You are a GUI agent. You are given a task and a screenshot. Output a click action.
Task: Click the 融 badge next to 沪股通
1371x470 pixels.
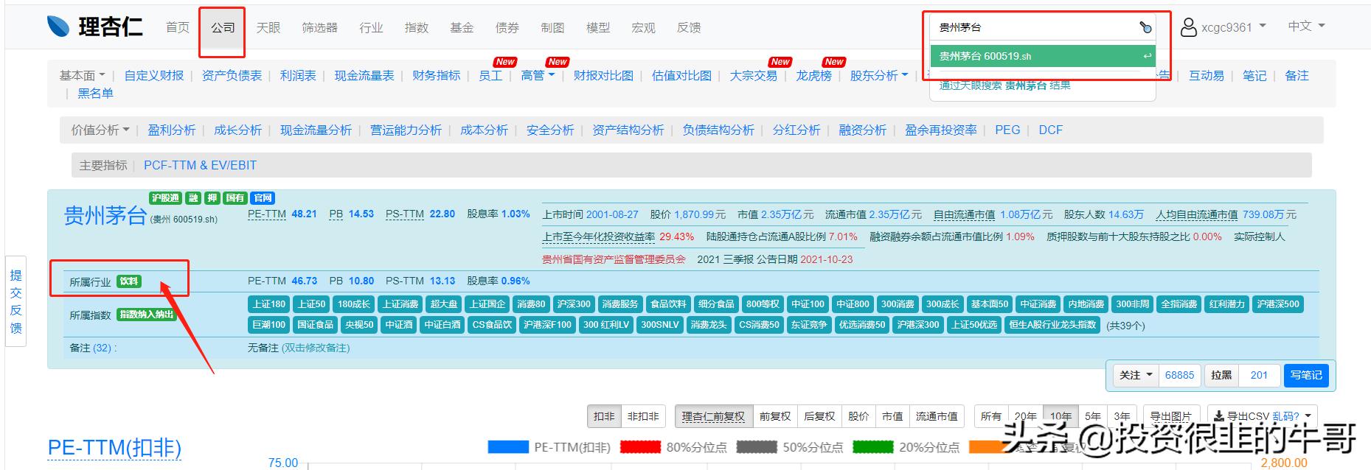(192, 198)
